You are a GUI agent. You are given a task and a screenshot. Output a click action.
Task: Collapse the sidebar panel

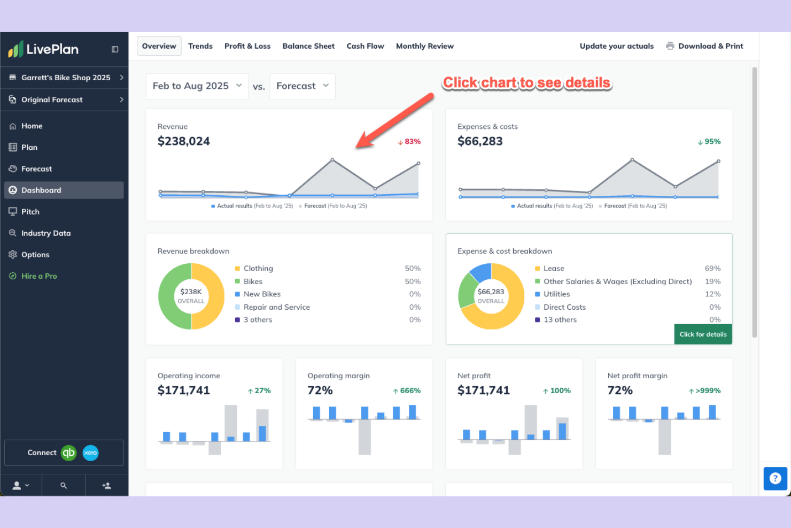click(x=114, y=49)
